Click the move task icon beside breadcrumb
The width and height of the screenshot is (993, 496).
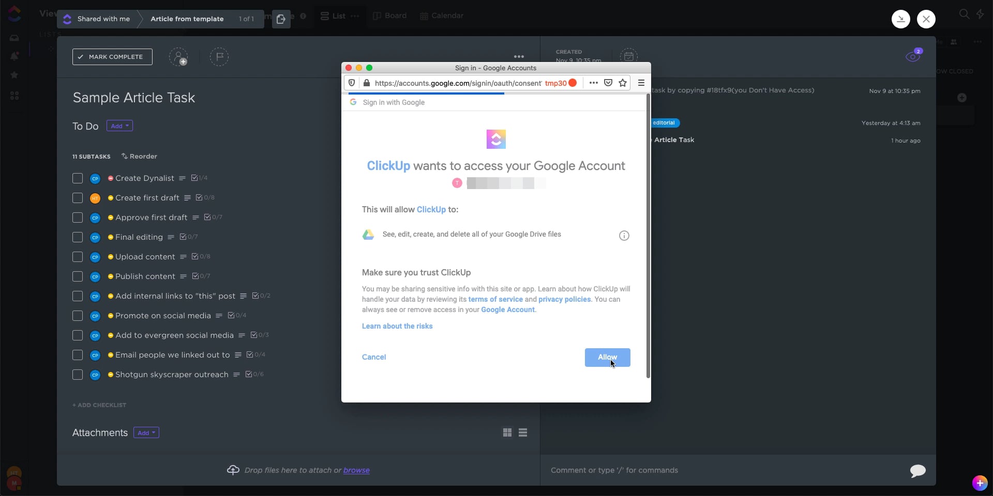(281, 19)
